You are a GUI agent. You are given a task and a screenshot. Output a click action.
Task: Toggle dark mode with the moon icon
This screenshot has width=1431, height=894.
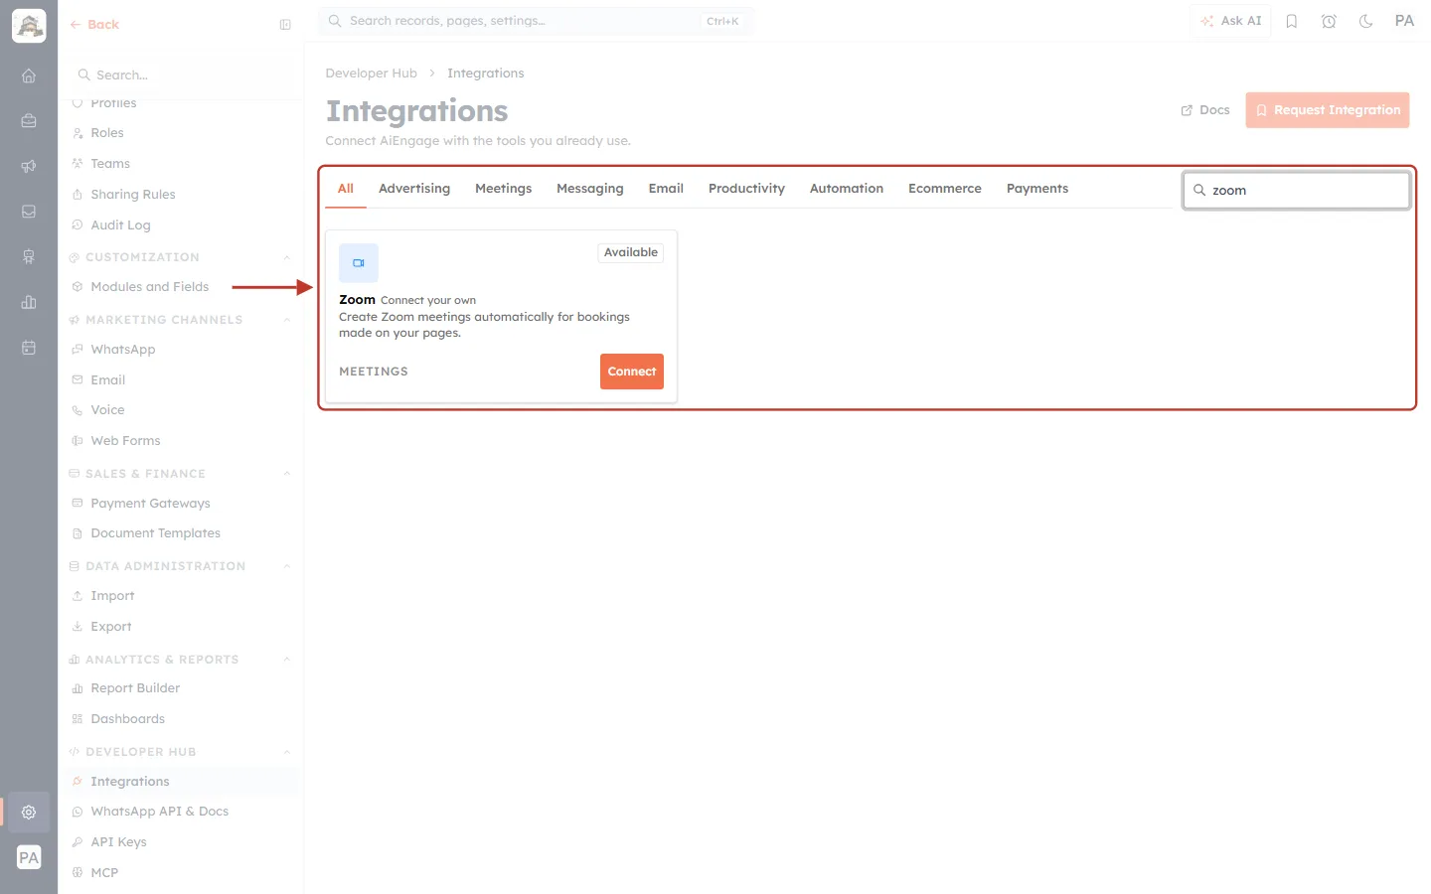tap(1365, 21)
